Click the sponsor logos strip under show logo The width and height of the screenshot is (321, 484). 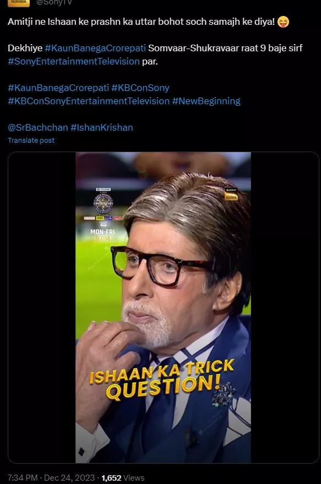click(x=104, y=218)
